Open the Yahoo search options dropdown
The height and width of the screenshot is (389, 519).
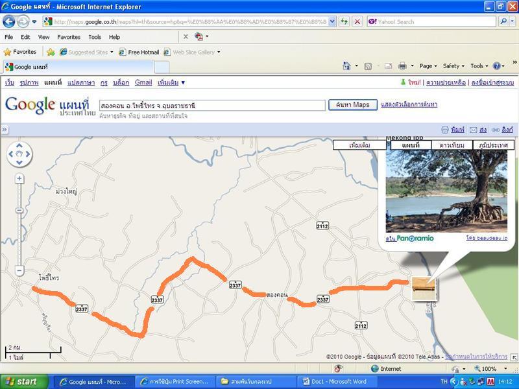point(513,22)
